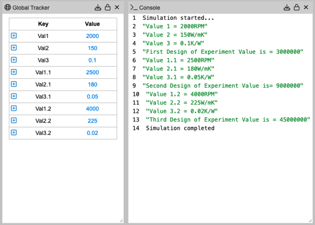Click console line "Value 3 = 0.1K/W"
This screenshot has height=225, width=315.
click(173, 43)
